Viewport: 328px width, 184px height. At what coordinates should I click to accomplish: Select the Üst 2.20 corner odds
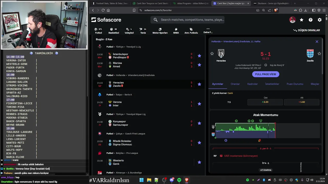pyautogui.click(x=265, y=102)
